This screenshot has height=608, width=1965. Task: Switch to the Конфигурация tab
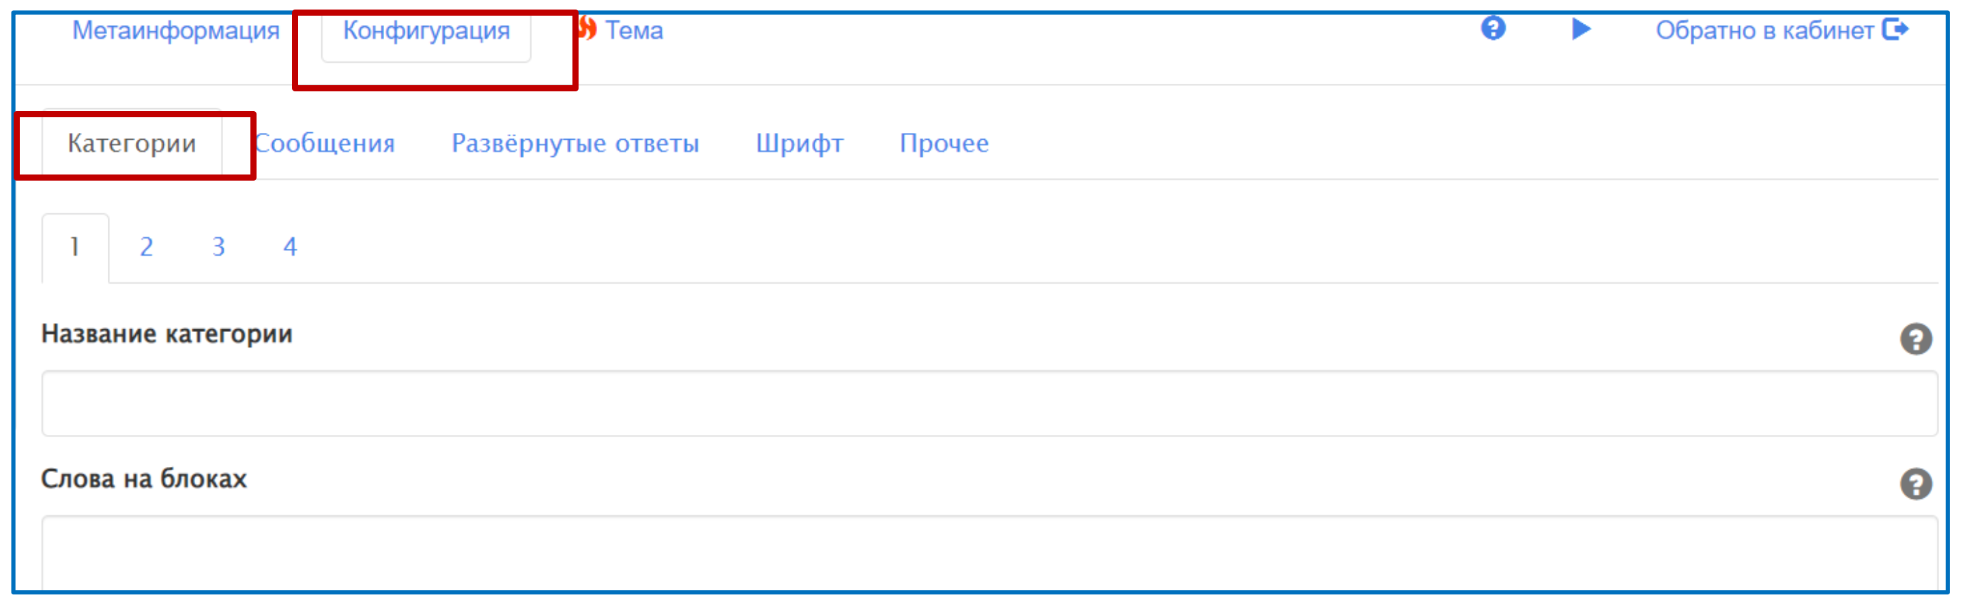[426, 31]
